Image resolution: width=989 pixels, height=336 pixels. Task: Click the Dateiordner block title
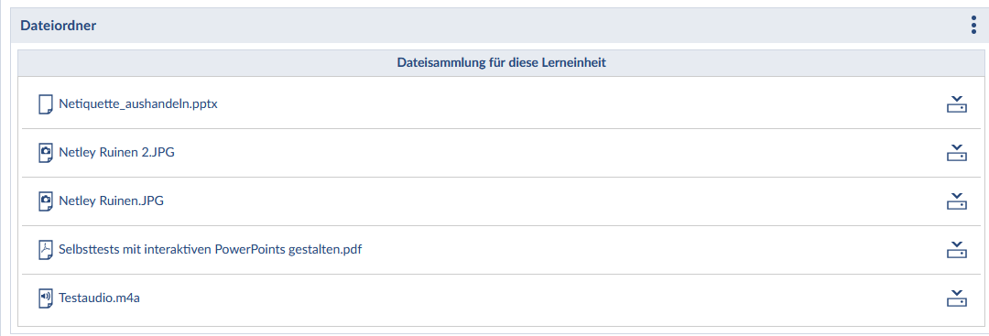(58, 26)
